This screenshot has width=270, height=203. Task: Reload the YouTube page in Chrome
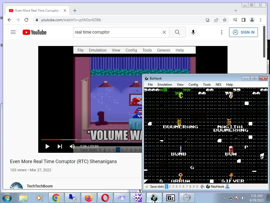tap(26, 20)
